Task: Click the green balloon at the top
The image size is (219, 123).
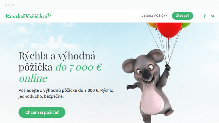Action: [x=186, y=25]
